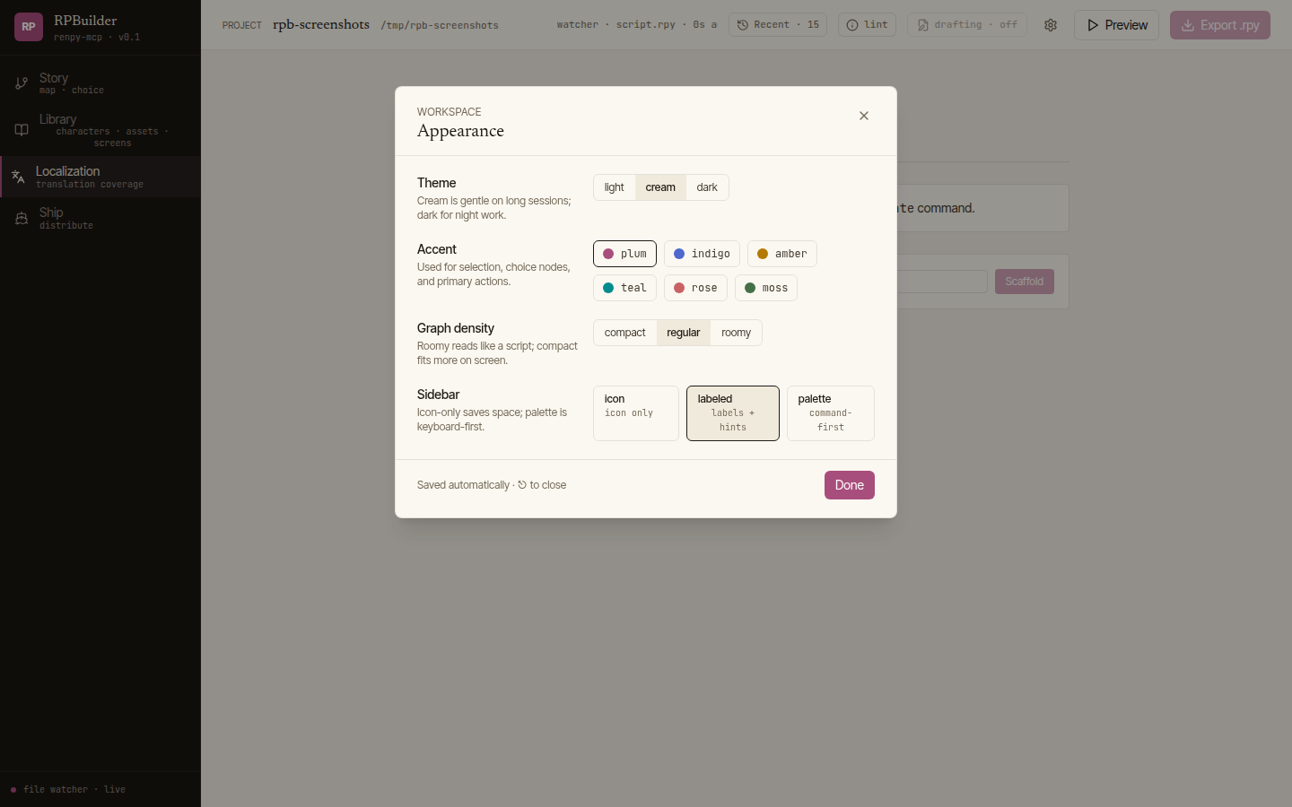Click the file watcher live status

click(x=74, y=790)
